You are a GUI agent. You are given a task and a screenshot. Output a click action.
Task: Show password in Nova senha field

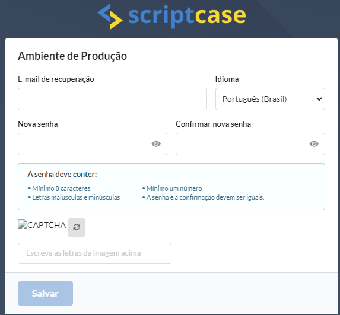(156, 144)
